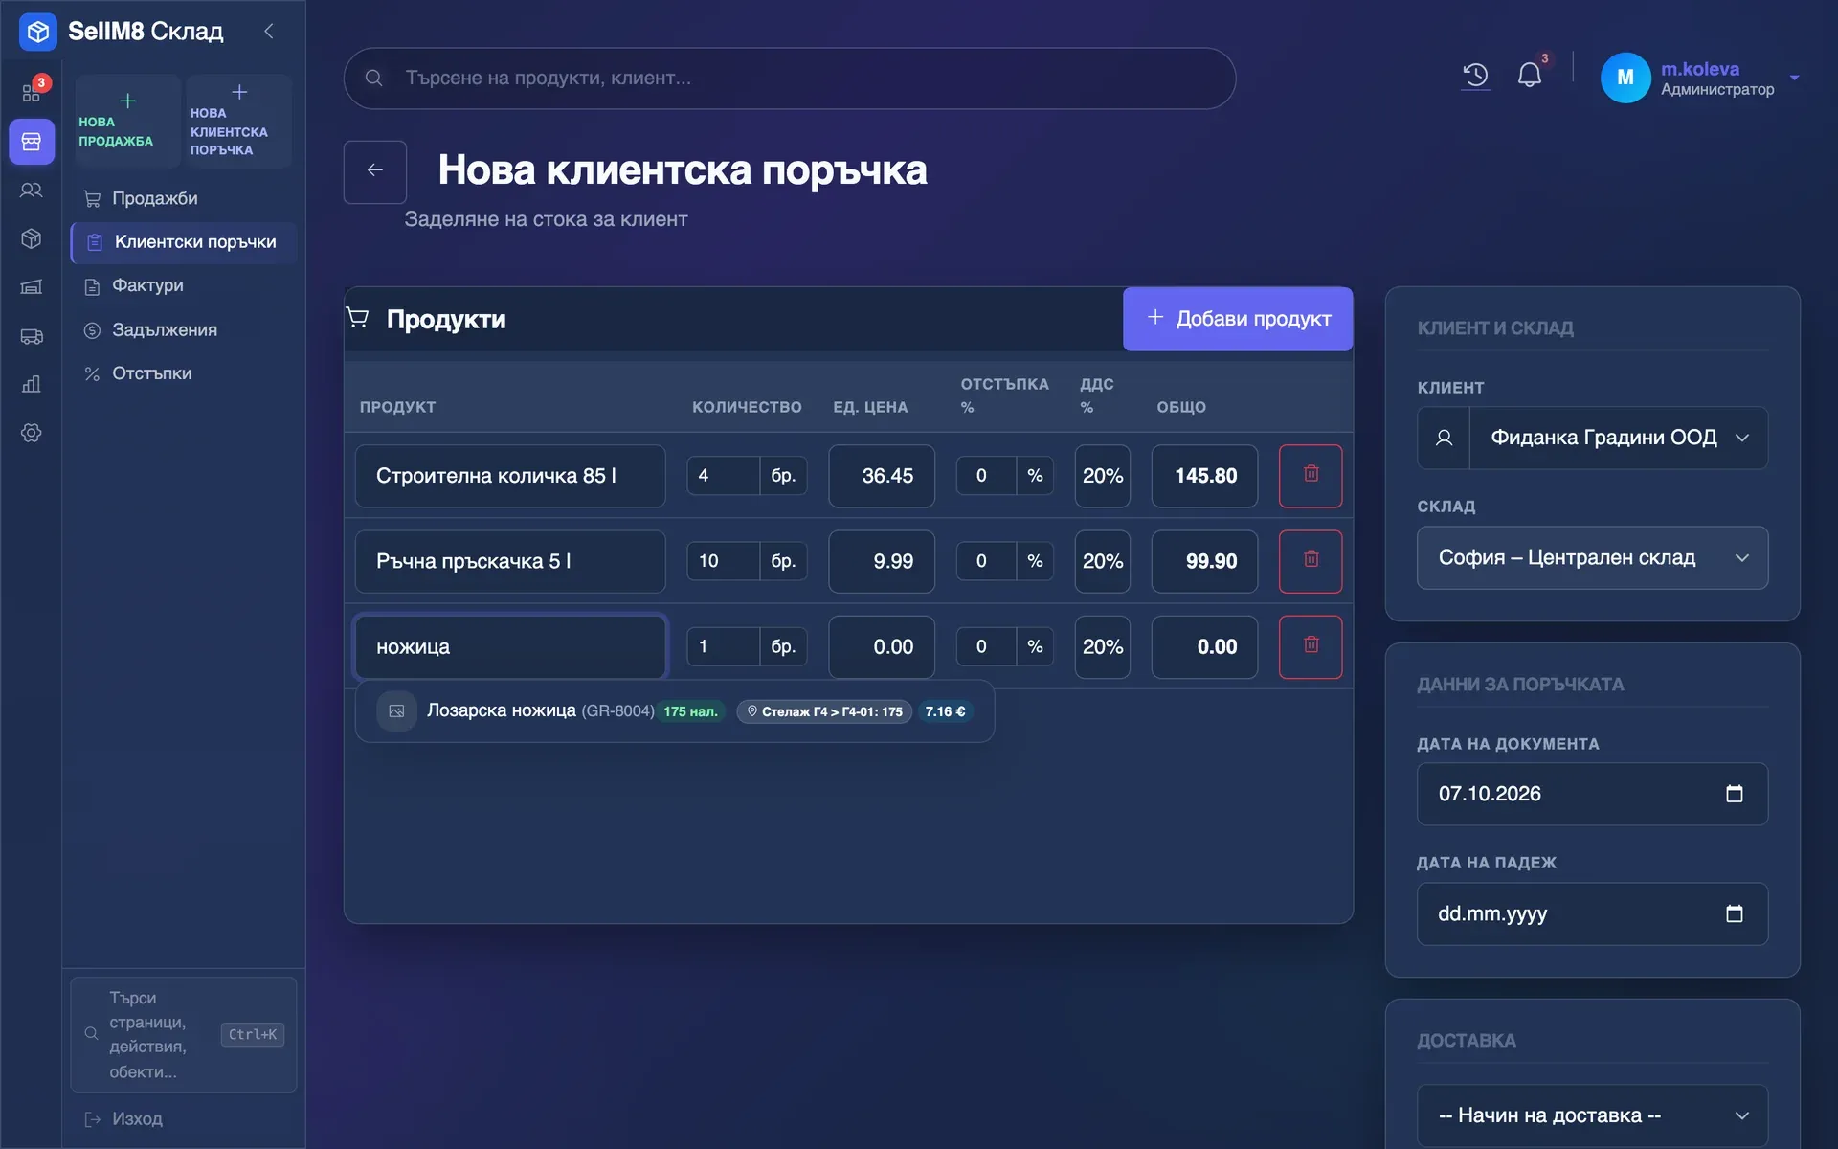Click the Дата на документа field 07.10.2026

tap(1592, 794)
